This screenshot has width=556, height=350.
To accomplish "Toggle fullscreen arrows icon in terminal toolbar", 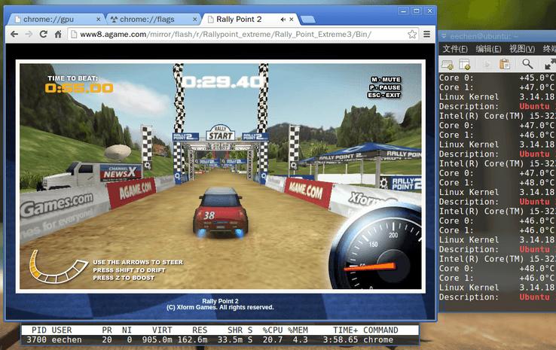I will pyautogui.click(x=550, y=65).
